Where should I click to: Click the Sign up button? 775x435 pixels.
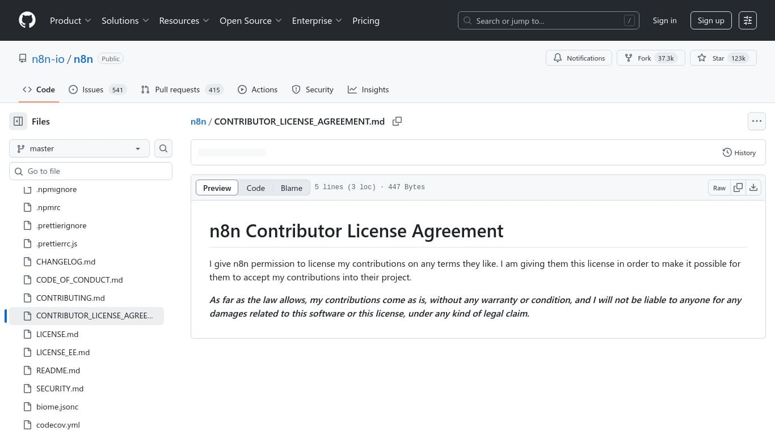click(x=711, y=20)
